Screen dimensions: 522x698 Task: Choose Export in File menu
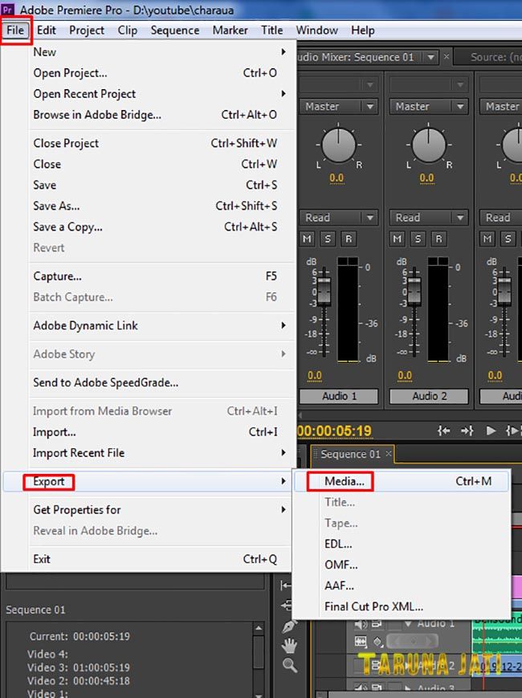[x=147, y=481]
